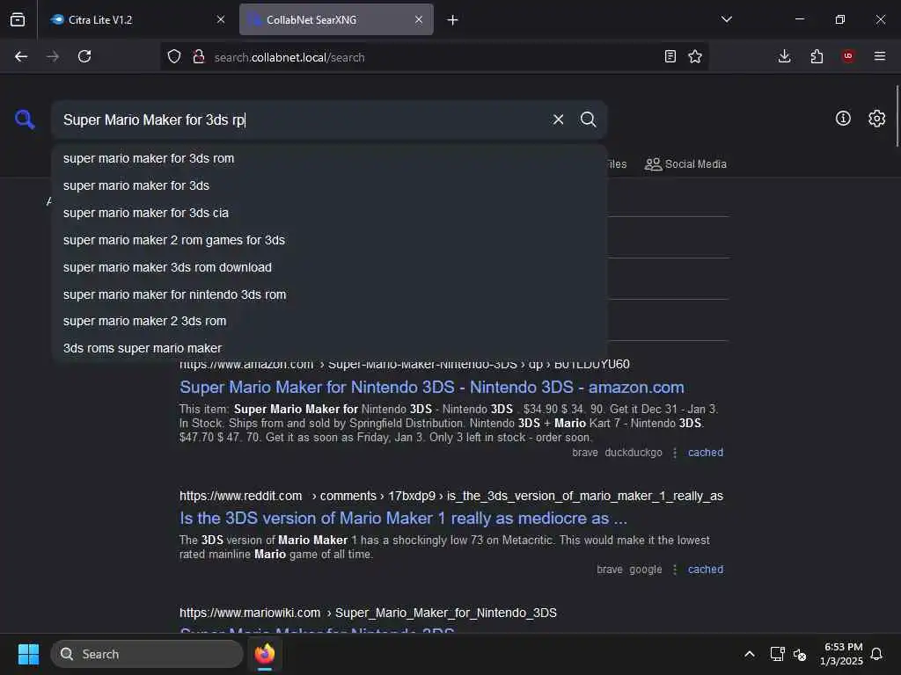Expand more options for Reddit result
Image resolution: width=901 pixels, height=675 pixels.
click(x=675, y=570)
